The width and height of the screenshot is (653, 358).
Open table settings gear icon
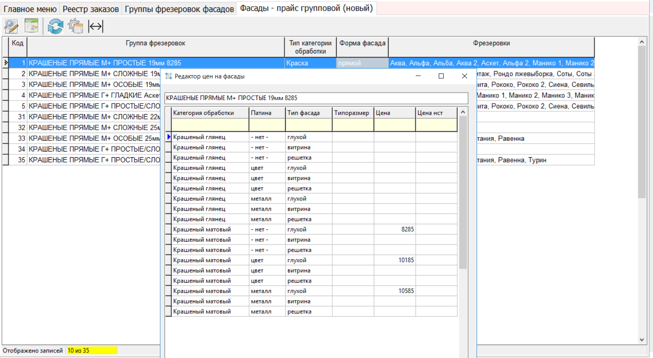(75, 27)
